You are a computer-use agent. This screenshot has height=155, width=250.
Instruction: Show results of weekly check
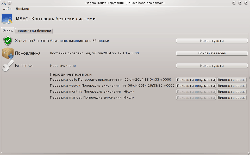click(196, 86)
